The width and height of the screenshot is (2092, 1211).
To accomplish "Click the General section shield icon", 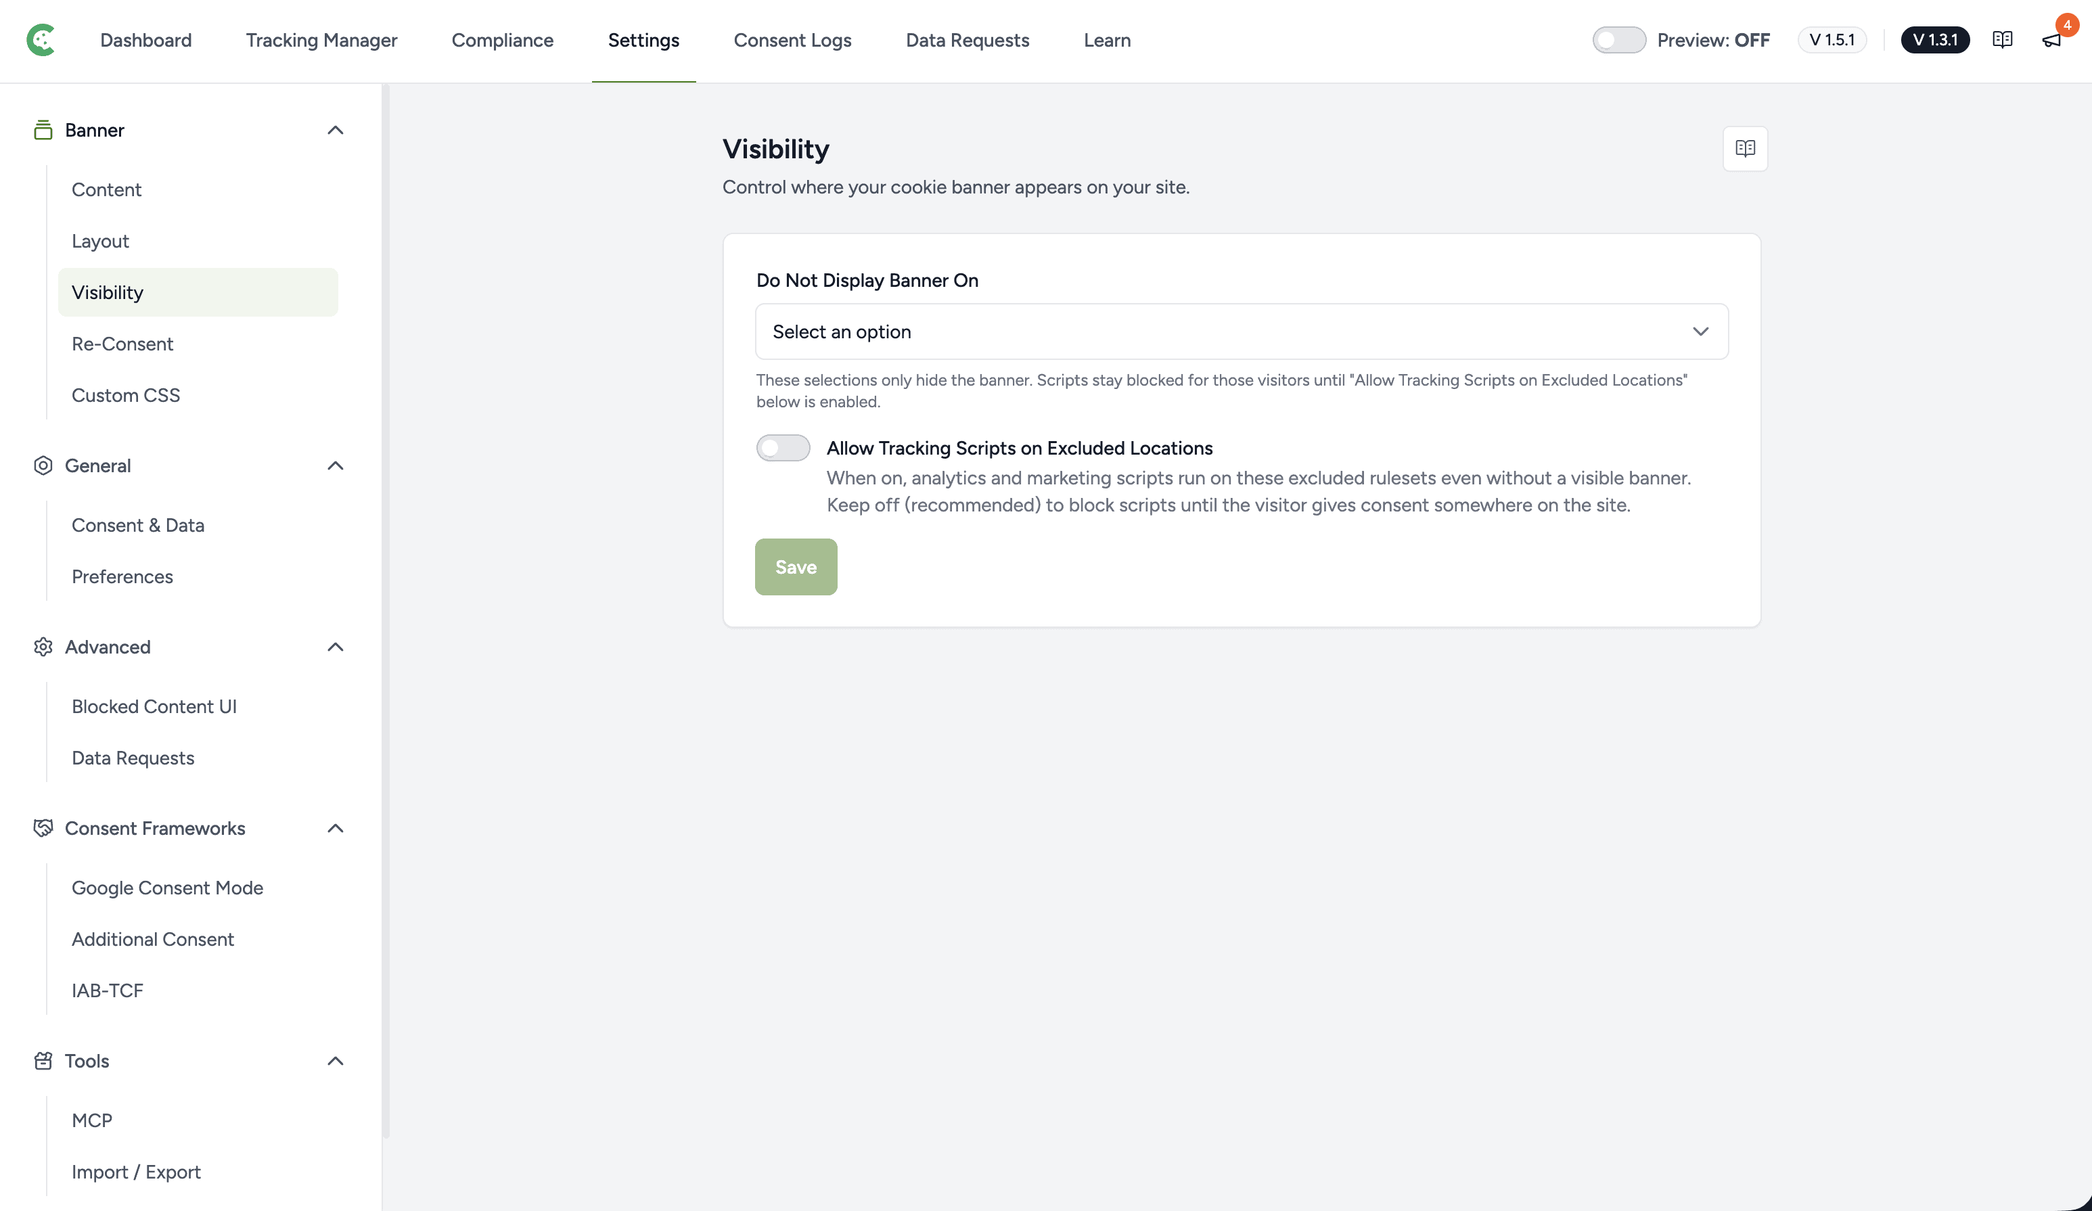I will [x=43, y=465].
